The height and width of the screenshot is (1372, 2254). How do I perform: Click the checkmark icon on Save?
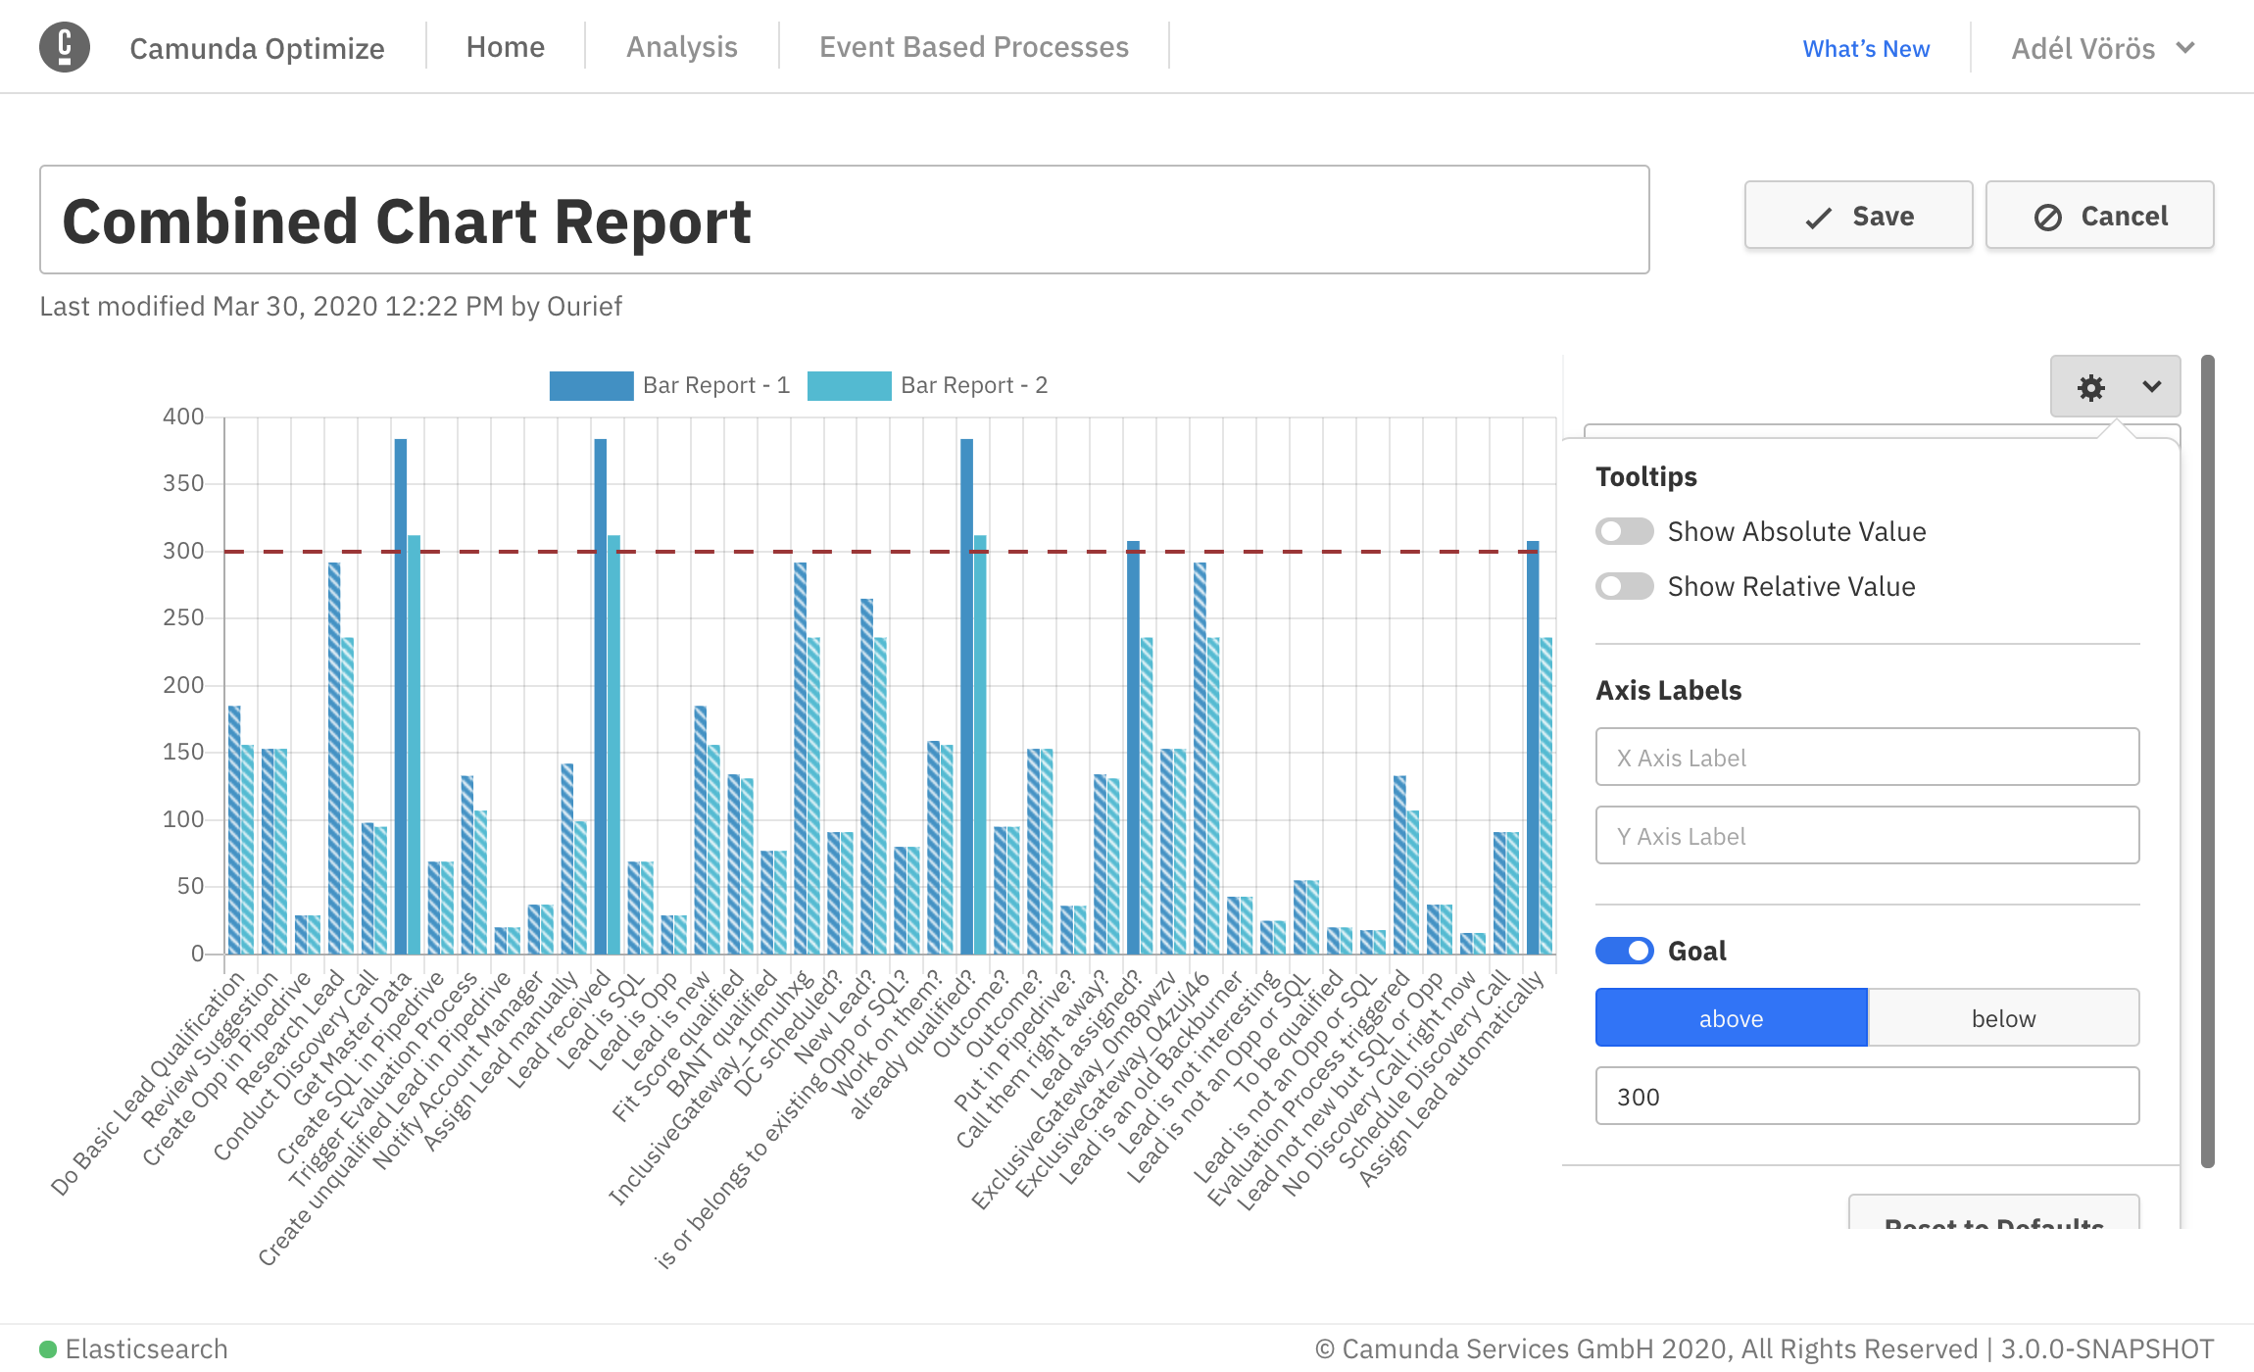1818,218
